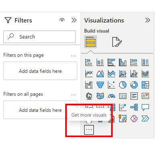155x150 pixels.
Task: Click data field well under Filters on this page
Action: coord(40,71)
